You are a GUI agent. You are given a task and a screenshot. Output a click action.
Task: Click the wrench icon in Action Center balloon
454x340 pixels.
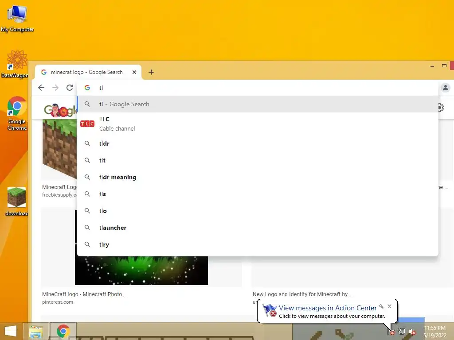coord(381,306)
